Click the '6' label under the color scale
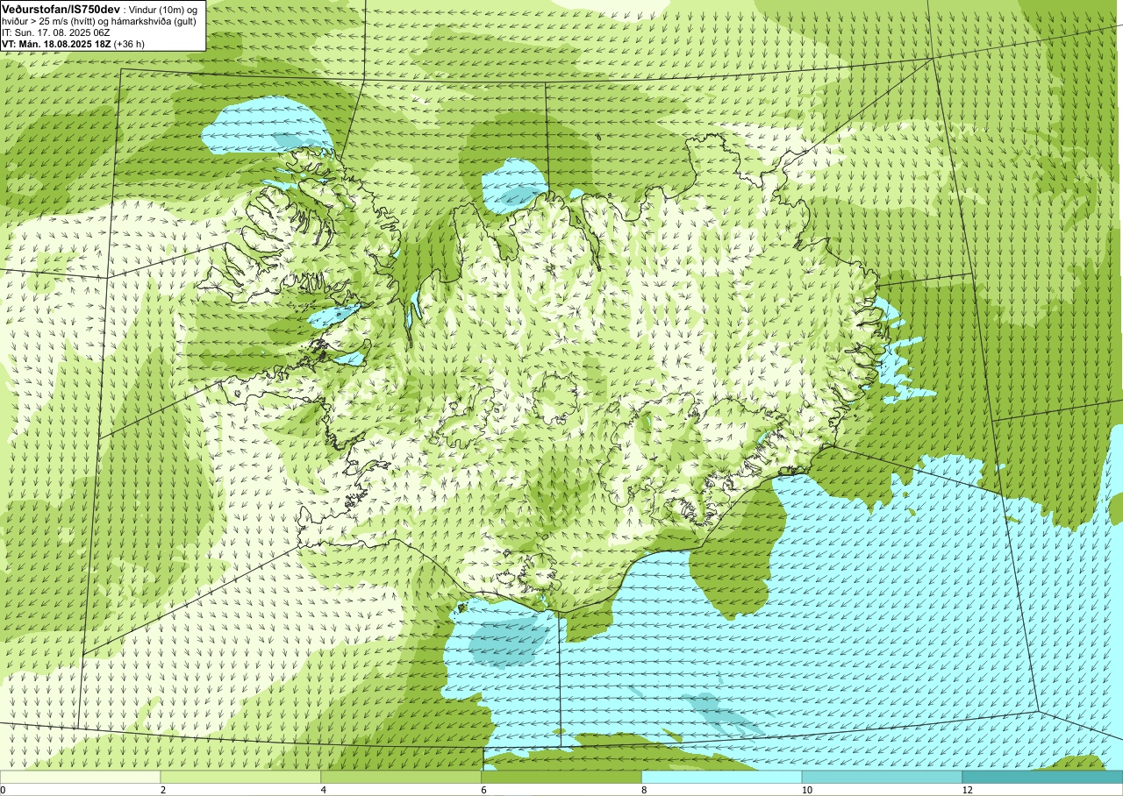Viewport: 1123px width, 796px height. point(484,790)
